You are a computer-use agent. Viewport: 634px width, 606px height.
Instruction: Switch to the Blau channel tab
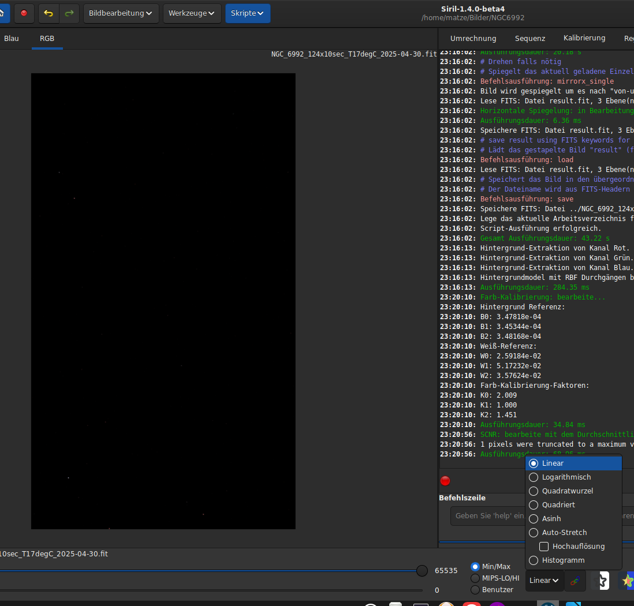click(x=12, y=39)
